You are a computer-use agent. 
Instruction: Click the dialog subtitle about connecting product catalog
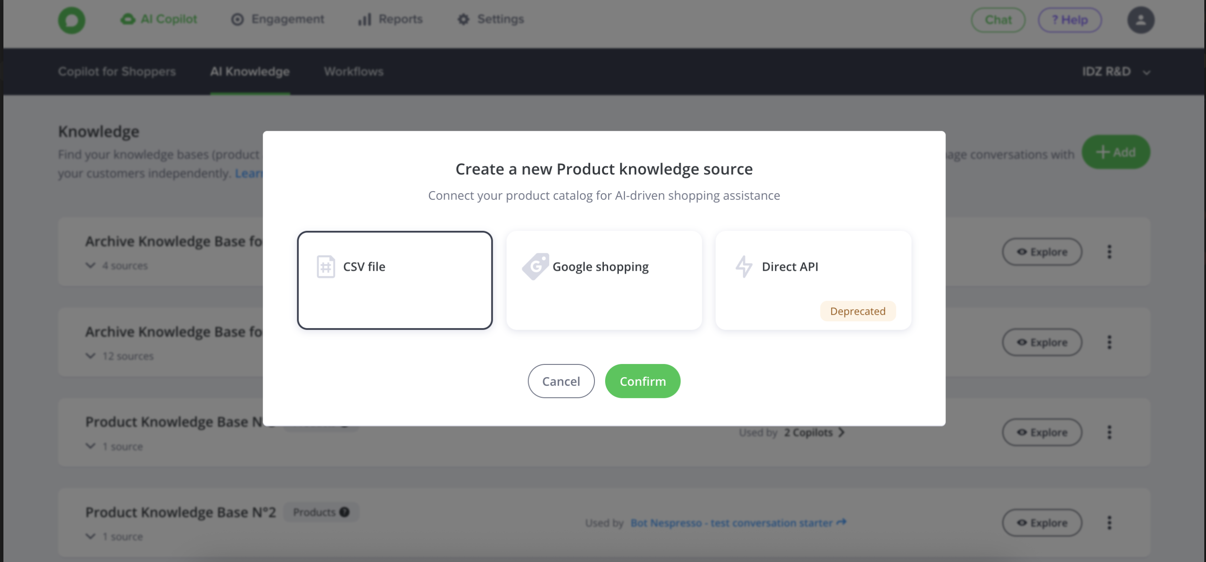(604, 195)
